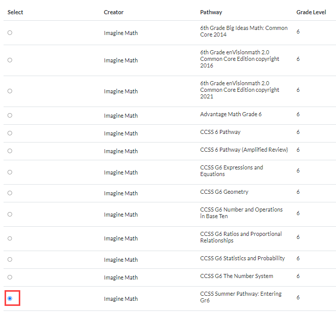Select radio for enVisionmath 2.0 copyright 2021
This screenshot has width=336, height=313.
[10, 91]
